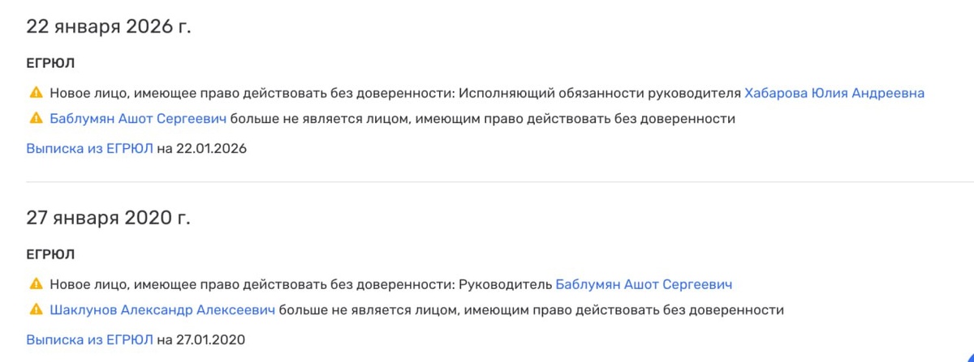Viewport: 974px width, 362px height.
Task: Click the warning icon next to the Шаклунов entry
Action: (36, 310)
